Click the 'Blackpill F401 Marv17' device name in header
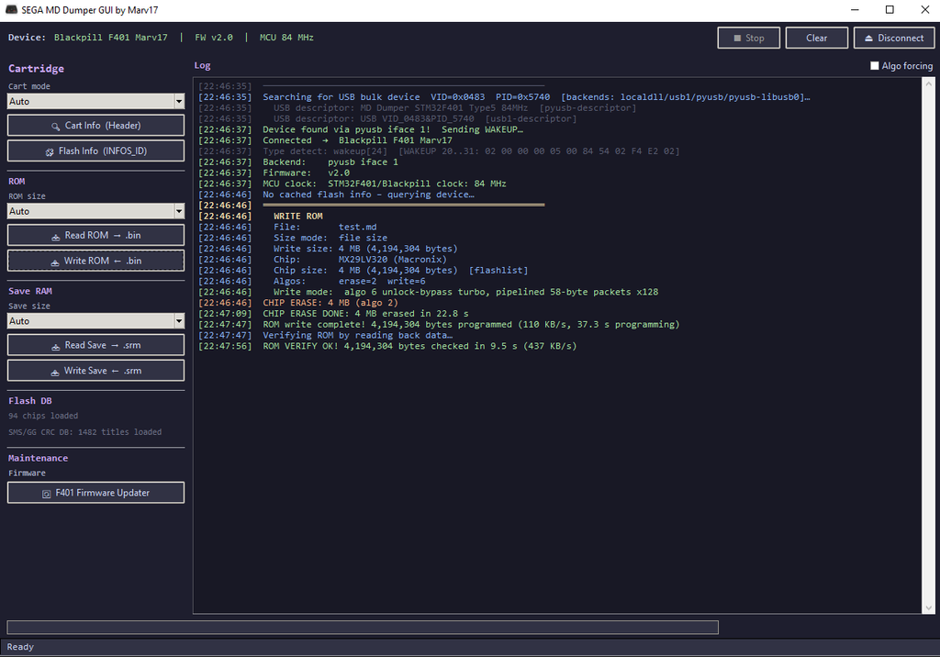940x657 pixels. pos(111,38)
